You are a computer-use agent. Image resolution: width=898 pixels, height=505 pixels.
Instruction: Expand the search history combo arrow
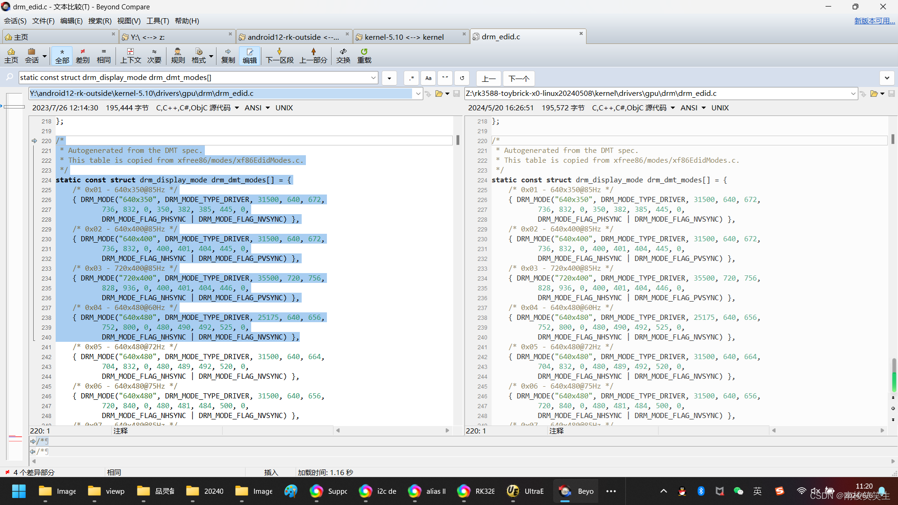(x=374, y=78)
